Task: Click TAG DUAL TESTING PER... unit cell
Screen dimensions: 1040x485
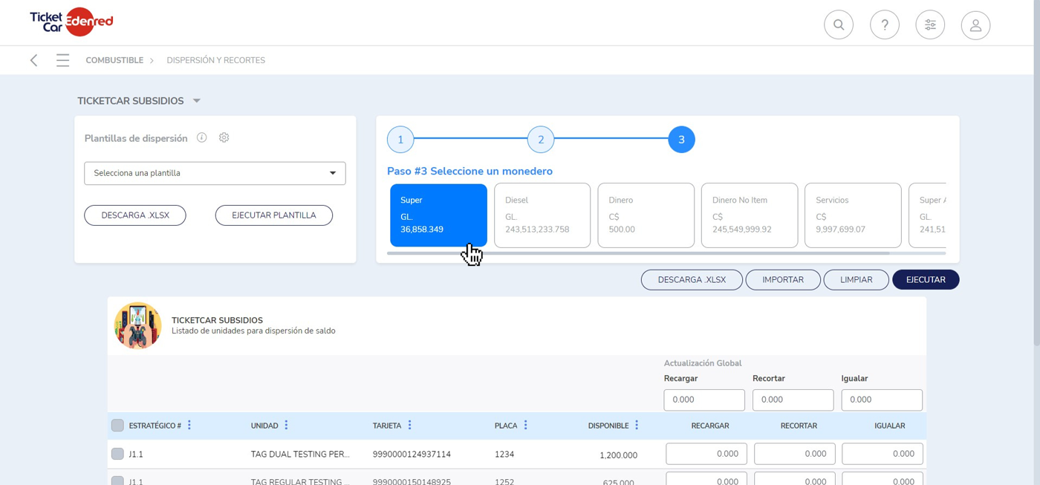Action: (x=300, y=454)
